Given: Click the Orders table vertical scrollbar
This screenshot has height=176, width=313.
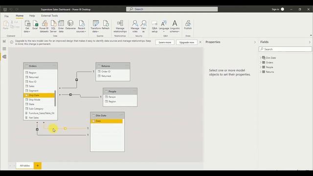Looking at the screenshot, I should pos(55,98).
